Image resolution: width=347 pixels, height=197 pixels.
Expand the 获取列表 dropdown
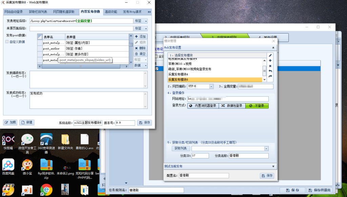click(266, 148)
